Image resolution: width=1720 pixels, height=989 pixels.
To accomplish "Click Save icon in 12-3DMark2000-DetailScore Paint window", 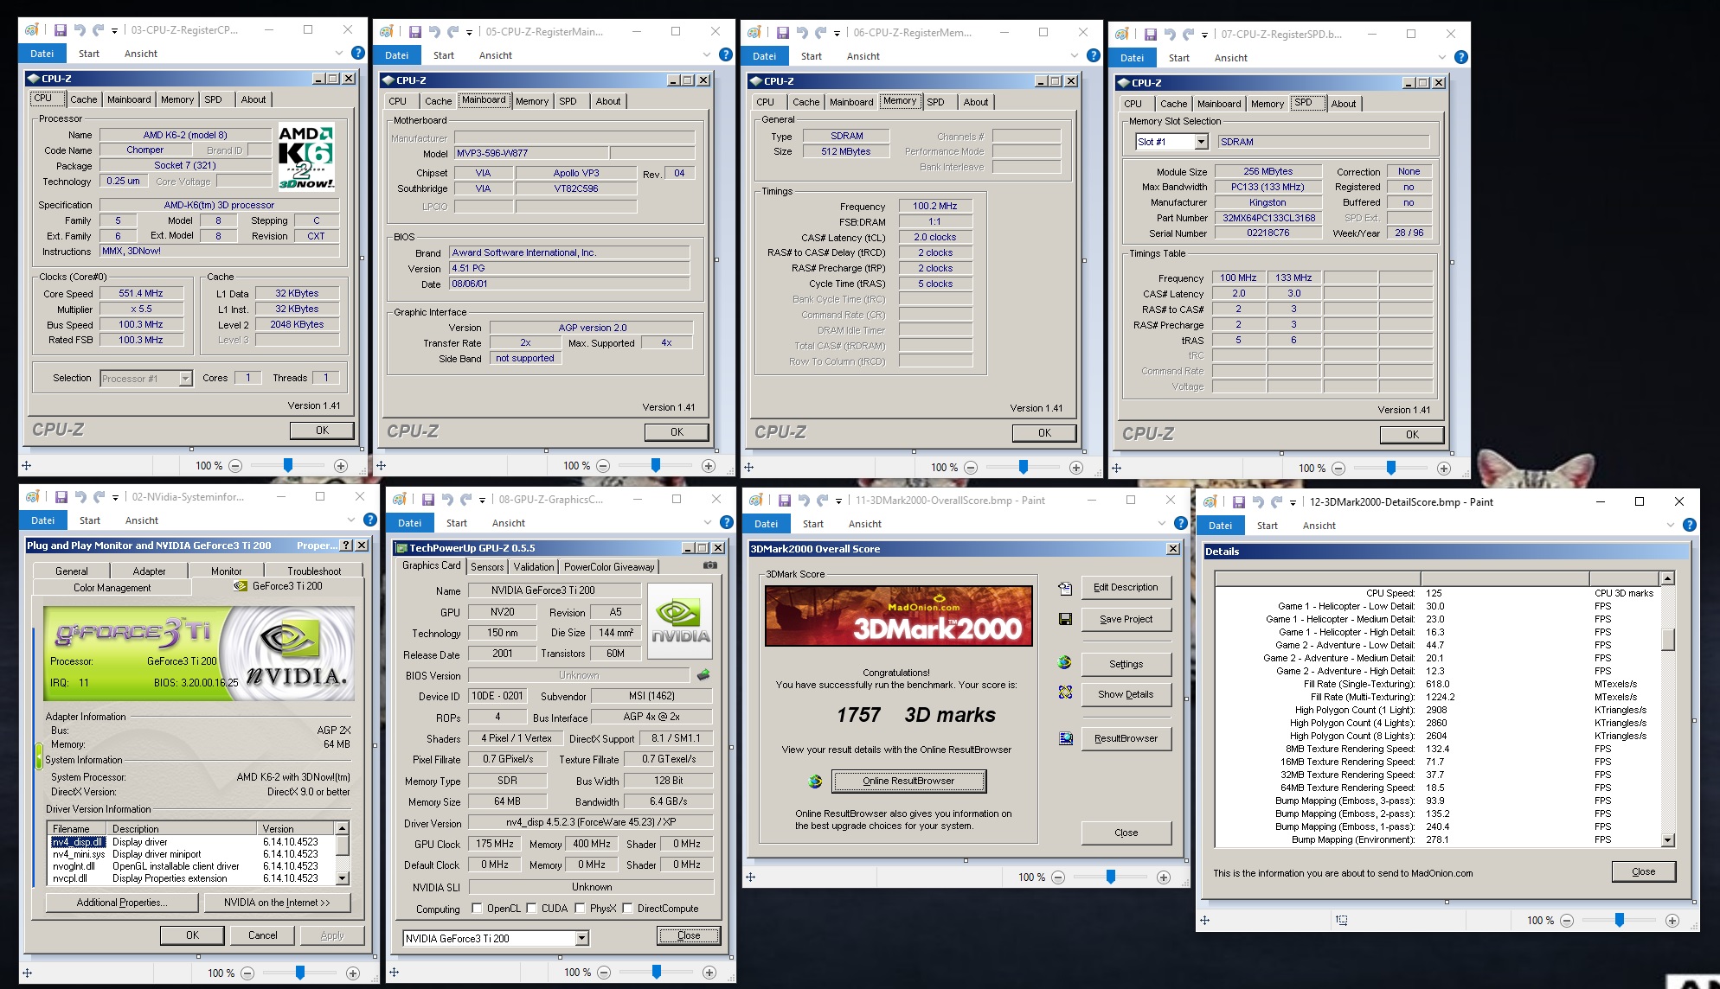I will point(1238,502).
